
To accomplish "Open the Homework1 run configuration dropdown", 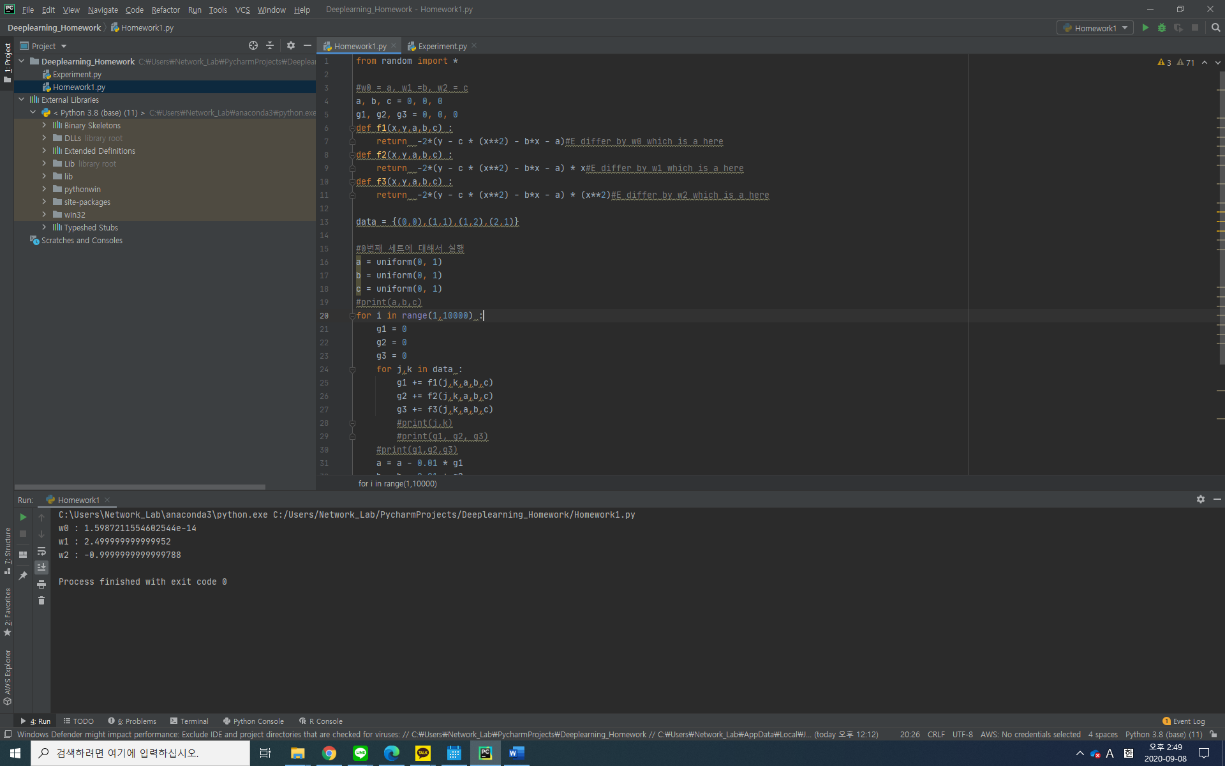I will [x=1095, y=28].
